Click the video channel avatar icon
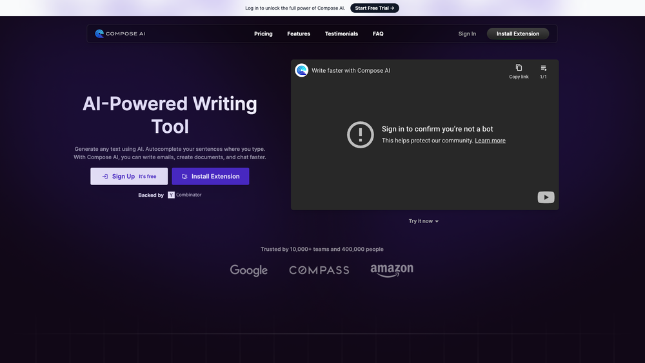The width and height of the screenshot is (645, 363). pos(301,70)
